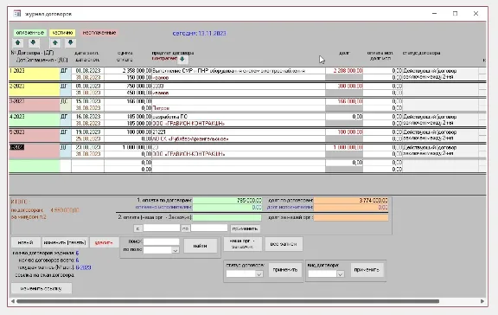The height and width of the screenshot is (315, 498).
Task: Click the down arrow under the оплаченные label
Action: (x=33, y=42)
